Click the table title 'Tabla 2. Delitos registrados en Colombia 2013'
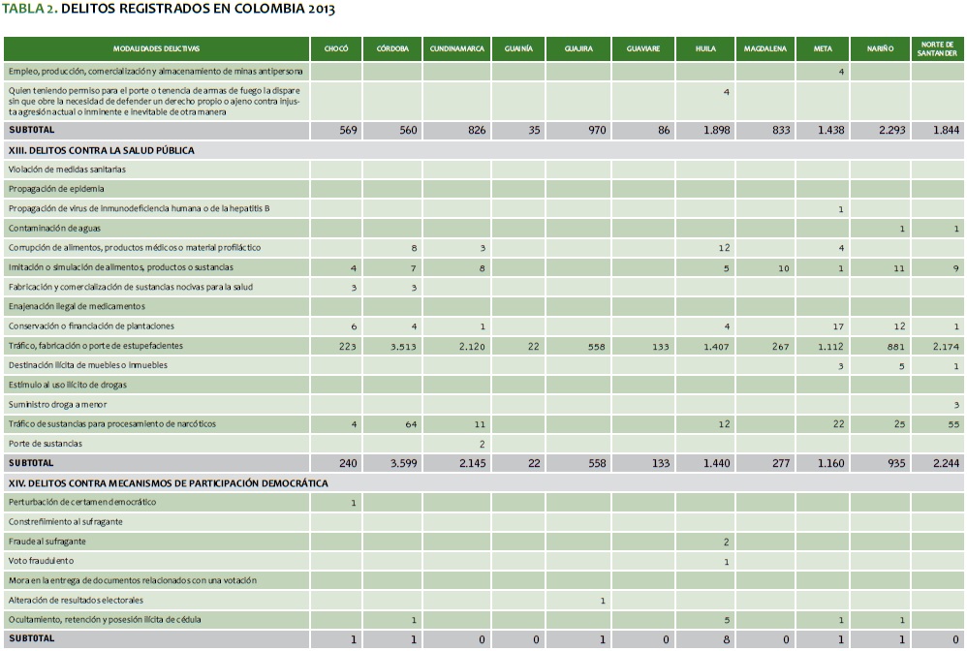This screenshot has height=651, width=967. (x=170, y=10)
